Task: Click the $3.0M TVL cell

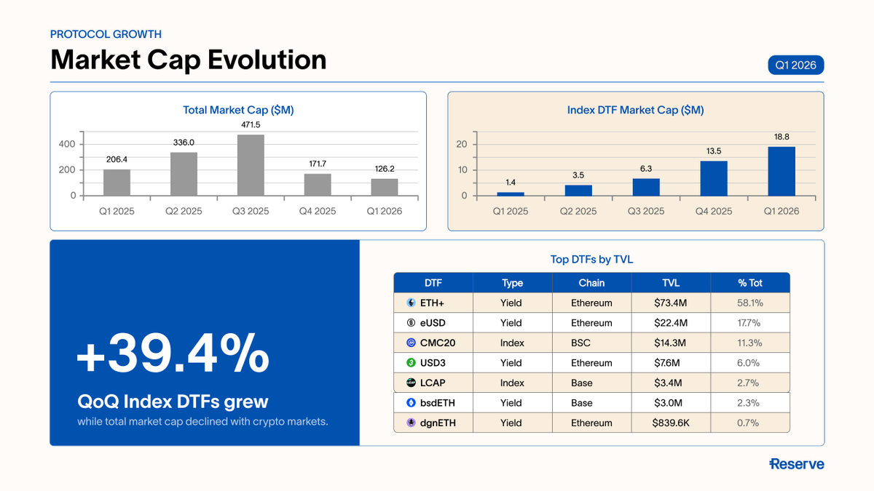Action: tap(670, 403)
